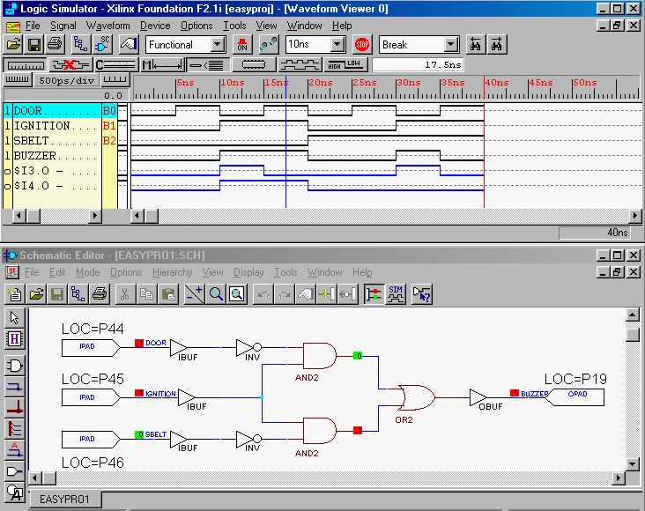
Task: Click the red STOP simulation icon
Action: tap(362, 44)
